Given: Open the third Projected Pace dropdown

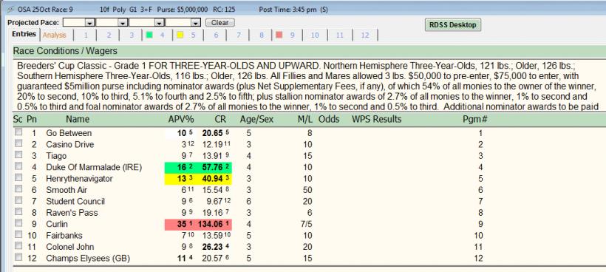Looking at the screenshot, I should coord(159,23).
